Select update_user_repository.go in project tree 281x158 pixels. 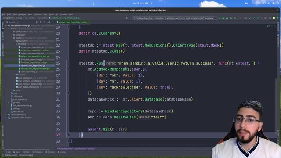pyautogui.click(x=33, y=65)
